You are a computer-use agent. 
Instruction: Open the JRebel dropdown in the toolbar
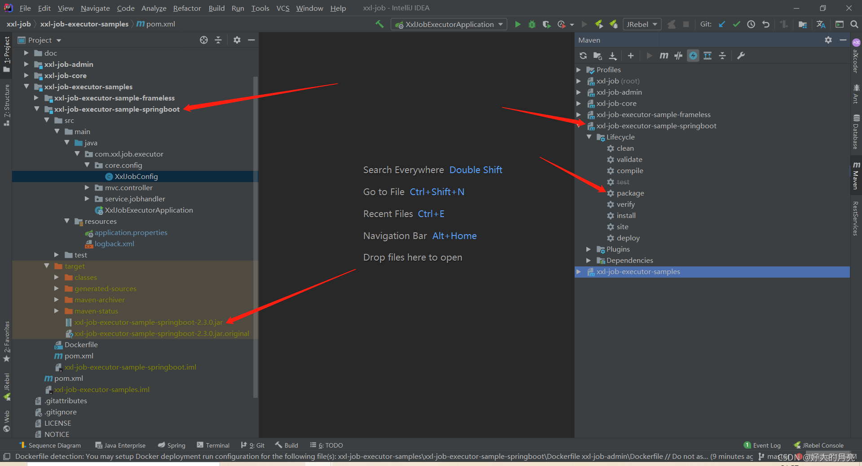pyautogui.click(x=642, y=24)
